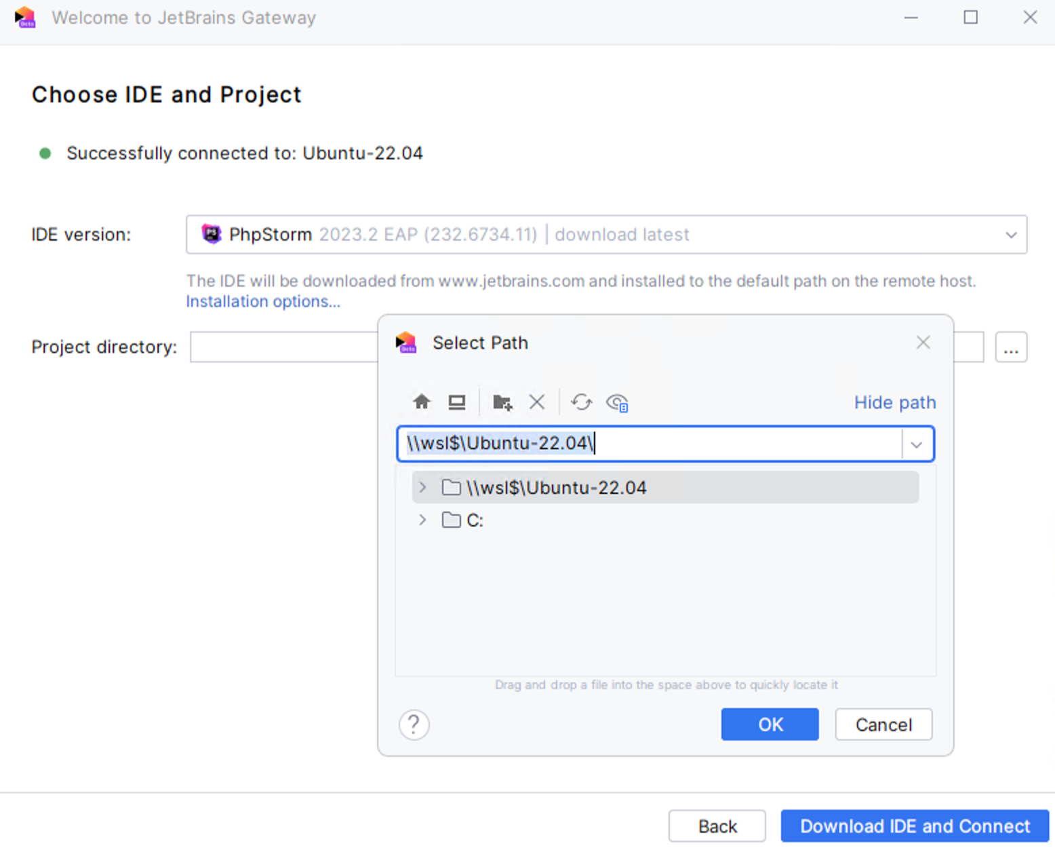This screenshot has width=1055, height=848.
Task: Go Back to previous screen
Action: (x=717, y=826)
